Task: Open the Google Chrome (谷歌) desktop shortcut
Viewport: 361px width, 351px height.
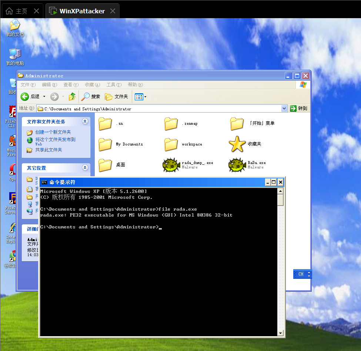Action: [10, 259]
